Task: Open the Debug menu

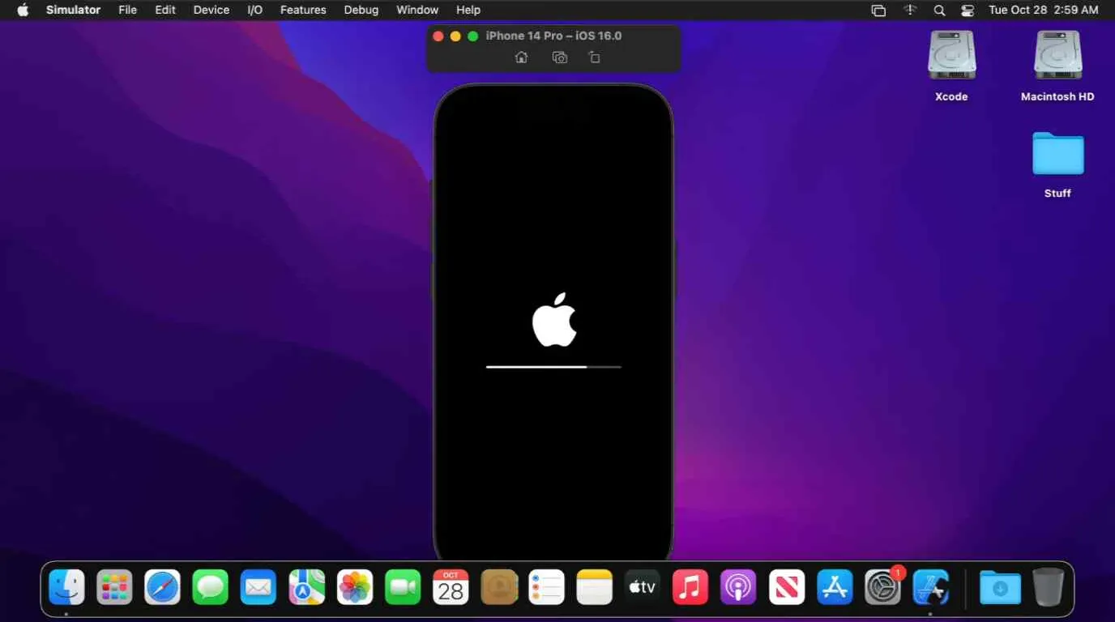Action: 361,10
